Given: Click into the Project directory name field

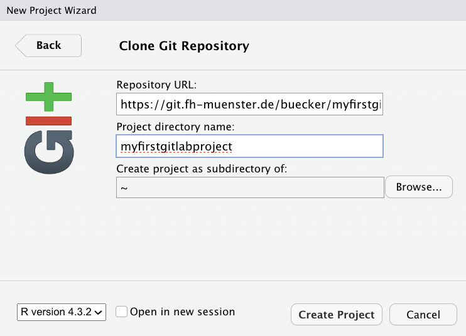Looking at the screenshot, I should pos(249,146).
